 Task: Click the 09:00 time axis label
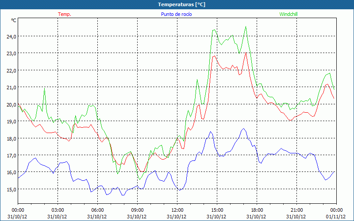pyautogui.click(x=137, y=210)
